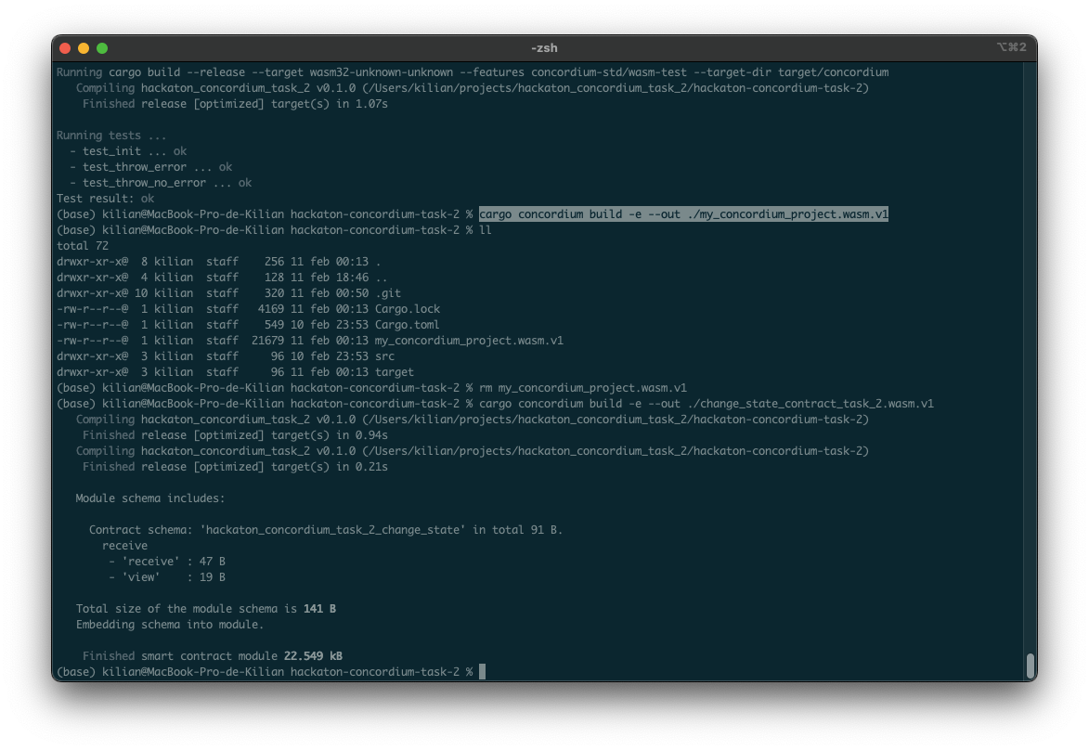Click the terminal scrollbar thumb

[x=1031, y=666]
